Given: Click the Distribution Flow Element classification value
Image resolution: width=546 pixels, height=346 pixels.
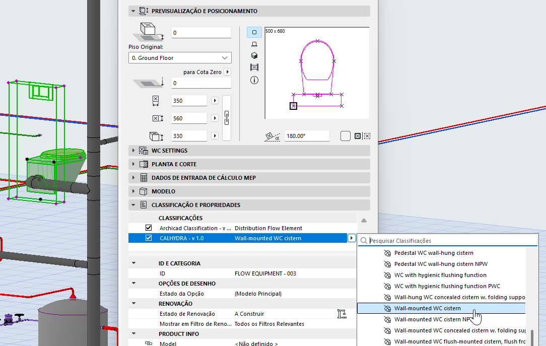Looking at the screenshot, I should (x=268, y=228).
